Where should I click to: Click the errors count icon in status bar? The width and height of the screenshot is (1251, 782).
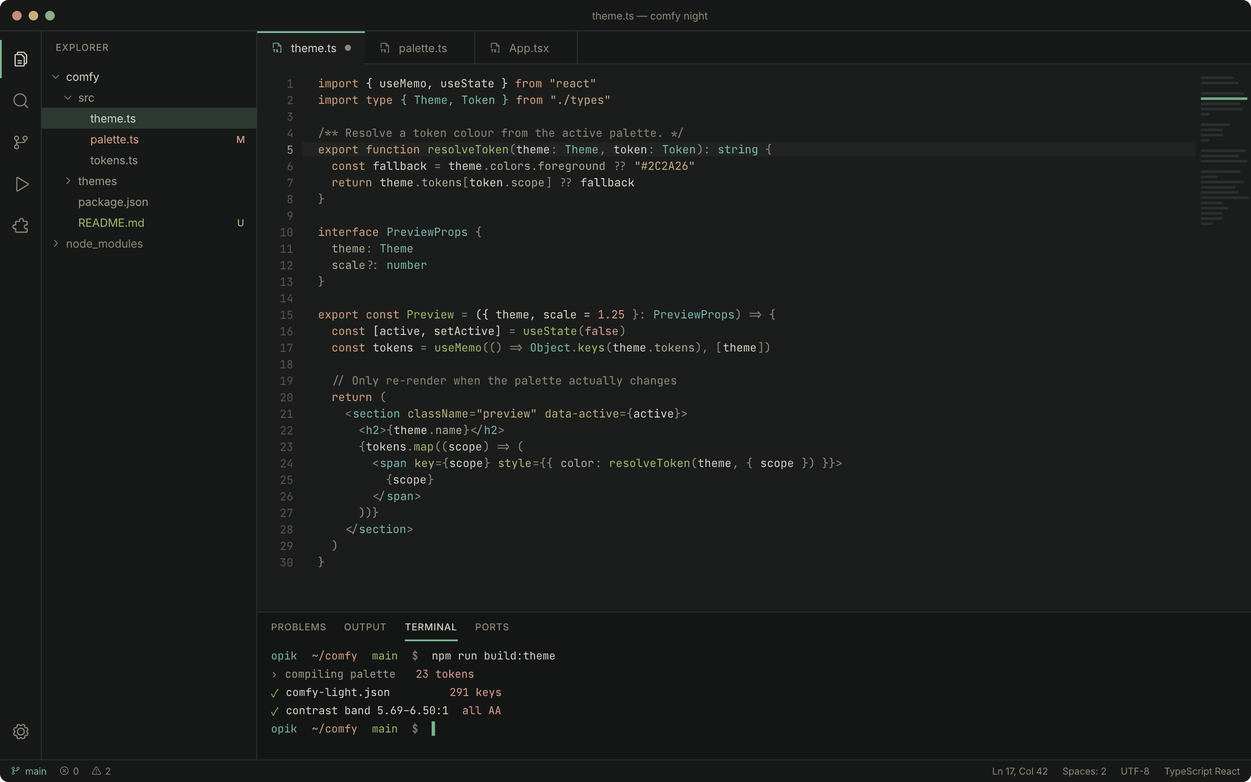pos(64,771)
